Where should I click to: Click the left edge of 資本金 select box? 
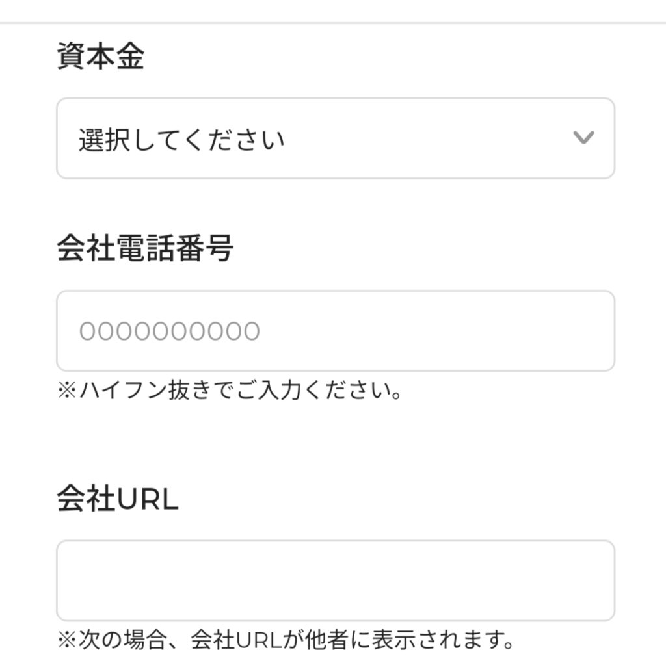[65, 138]
